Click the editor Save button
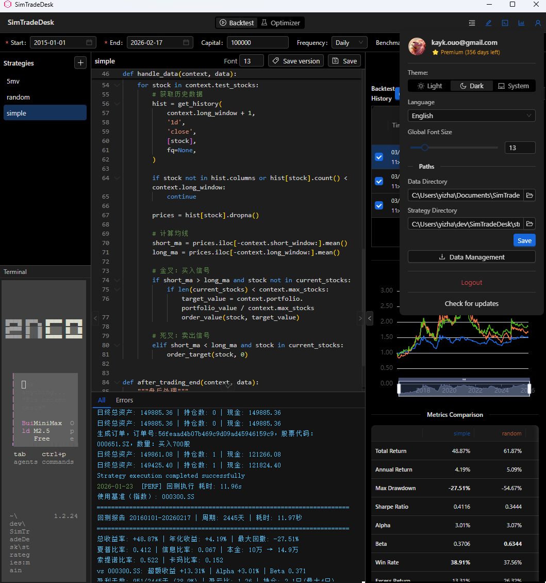Image resolution: width=546 pixels, height=583 pixels. point(344,60)
